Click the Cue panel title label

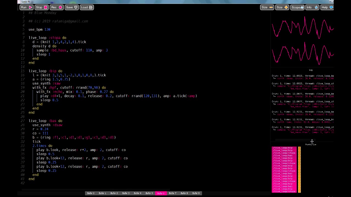point(311,144)
